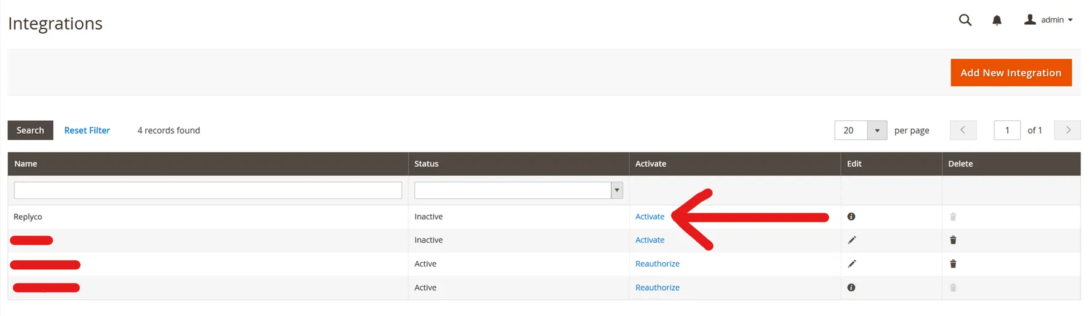Open the admin account menu

click(1048, 20)
